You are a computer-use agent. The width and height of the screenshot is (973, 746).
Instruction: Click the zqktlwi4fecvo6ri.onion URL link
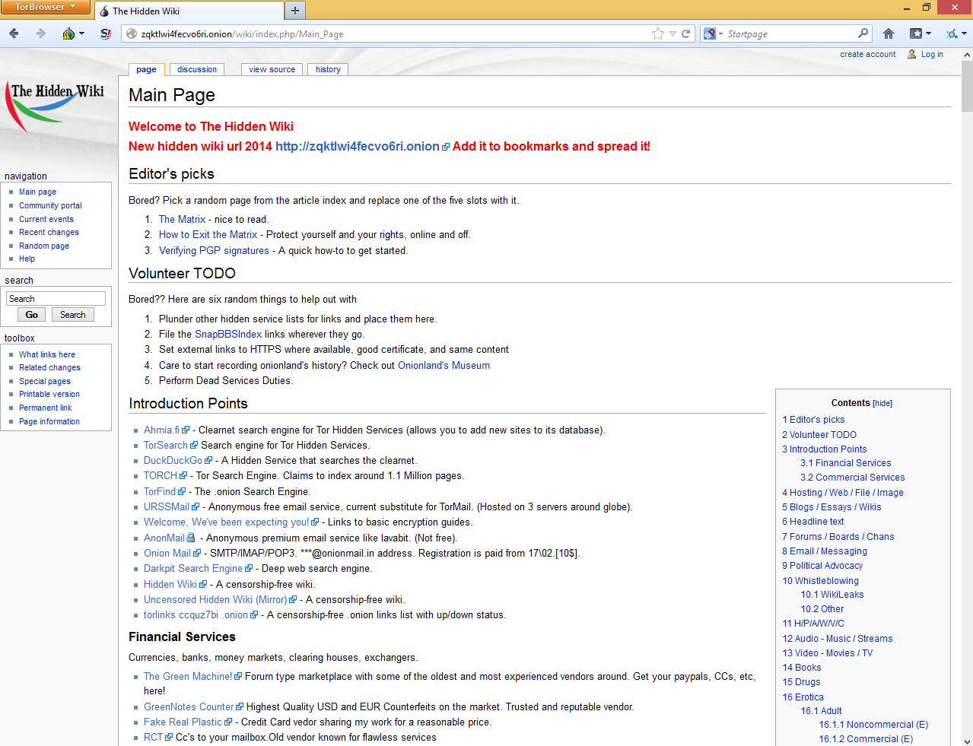point(358,147)
